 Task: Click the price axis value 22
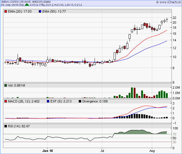[x=174, y=18]
